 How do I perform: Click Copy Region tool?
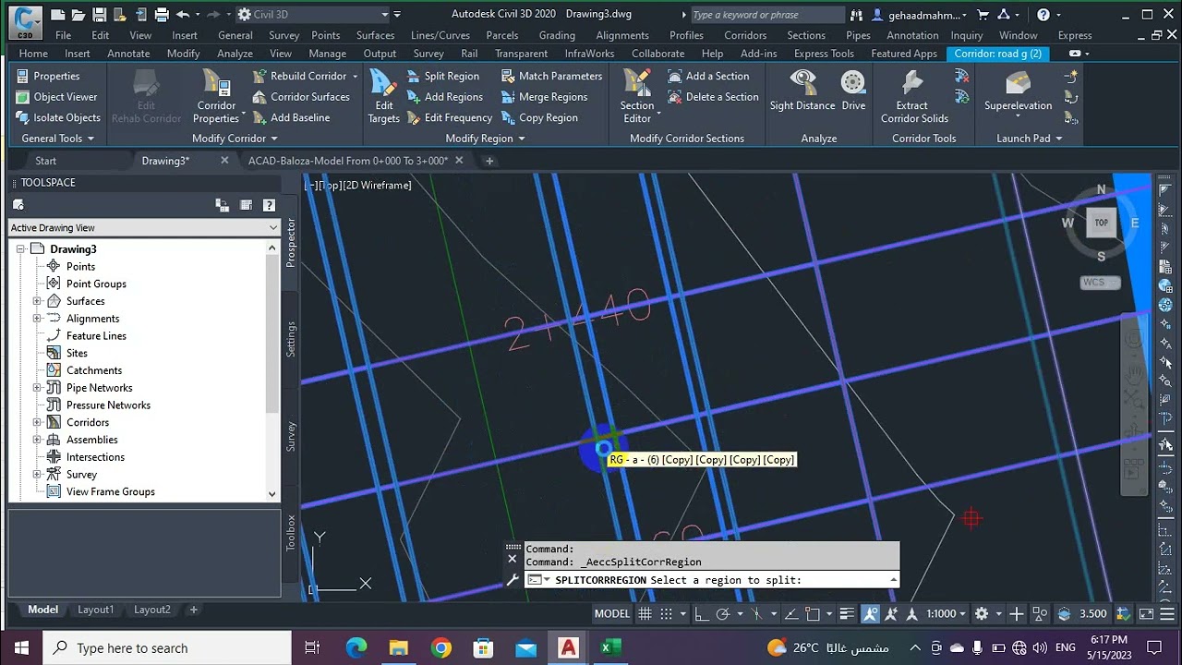tap(539, 117)
